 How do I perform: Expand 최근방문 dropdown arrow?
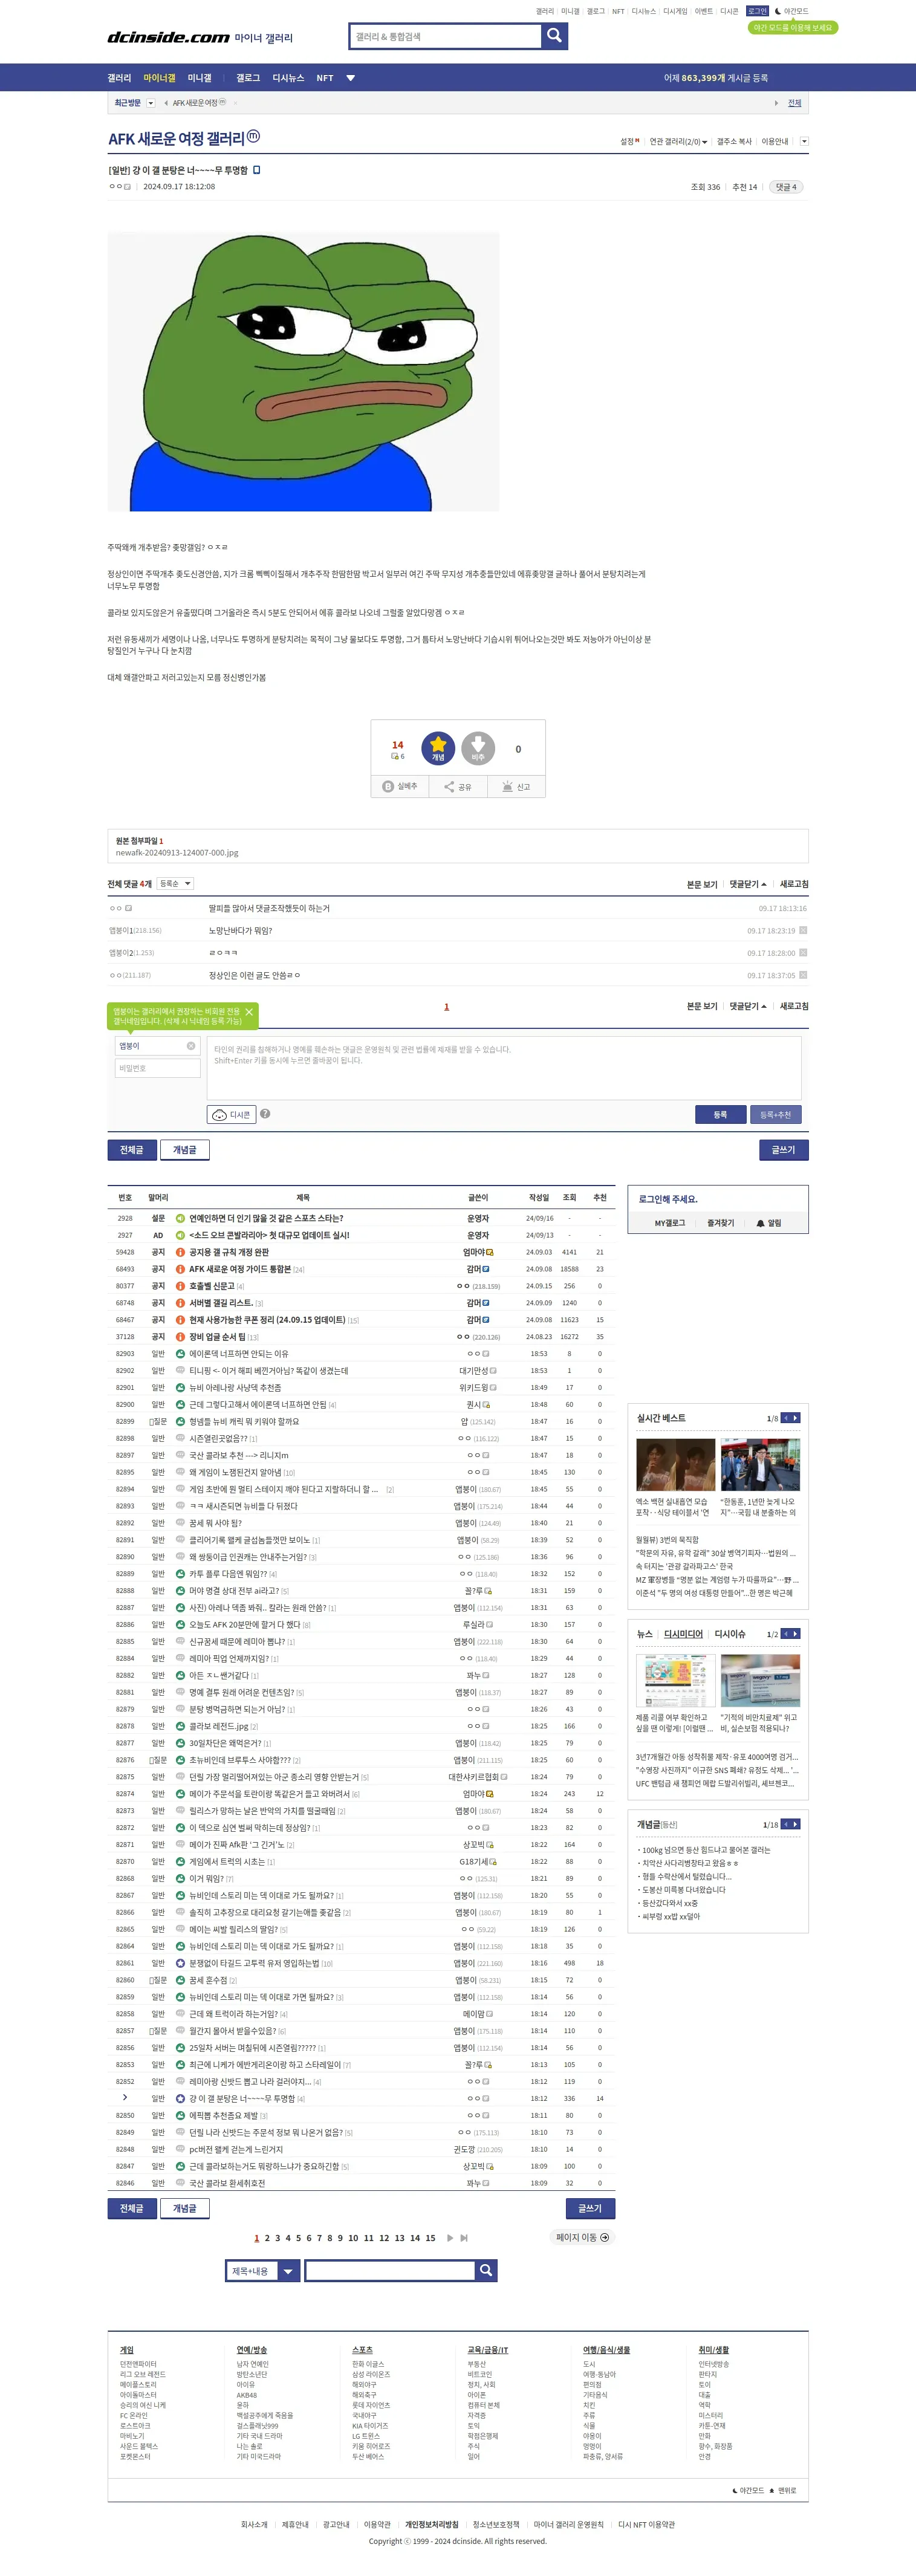click(151, 103)
